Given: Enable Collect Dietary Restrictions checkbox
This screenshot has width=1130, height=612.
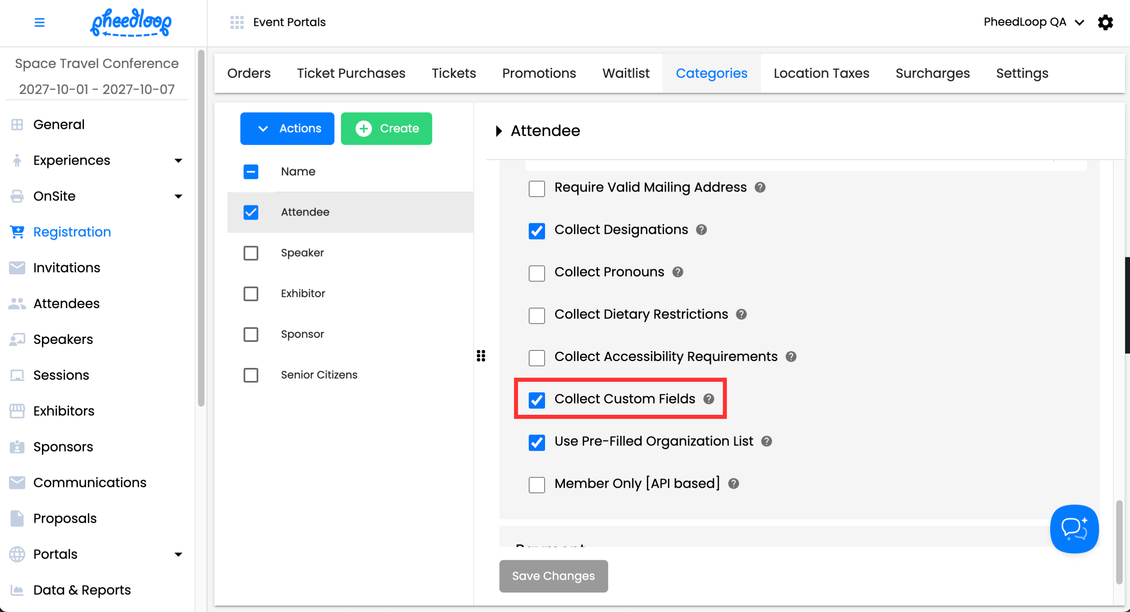Looking at the screenshot, I should [536, 315].
